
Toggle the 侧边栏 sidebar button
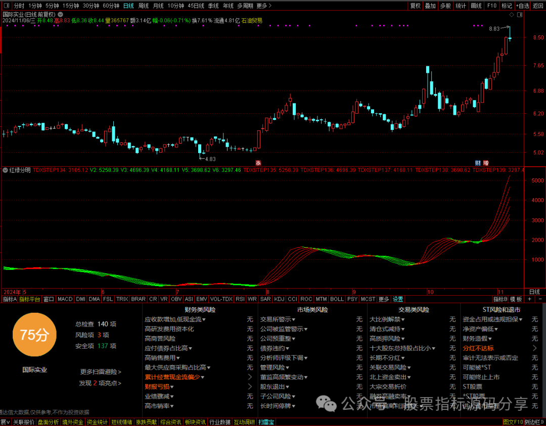tap(534, 422)
